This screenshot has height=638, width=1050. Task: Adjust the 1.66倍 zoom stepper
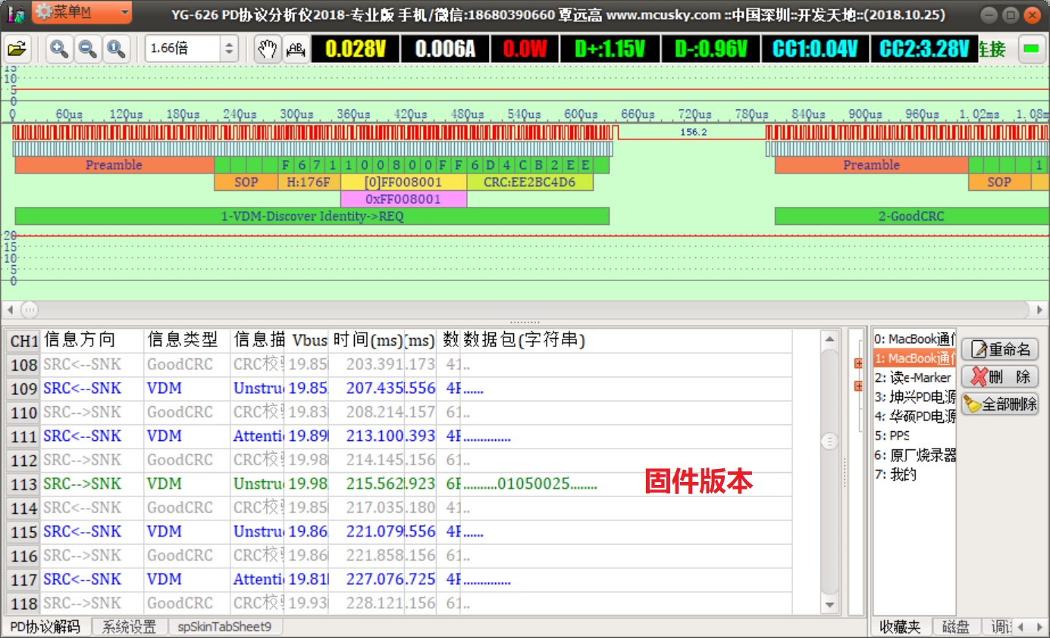pos(229,49)
